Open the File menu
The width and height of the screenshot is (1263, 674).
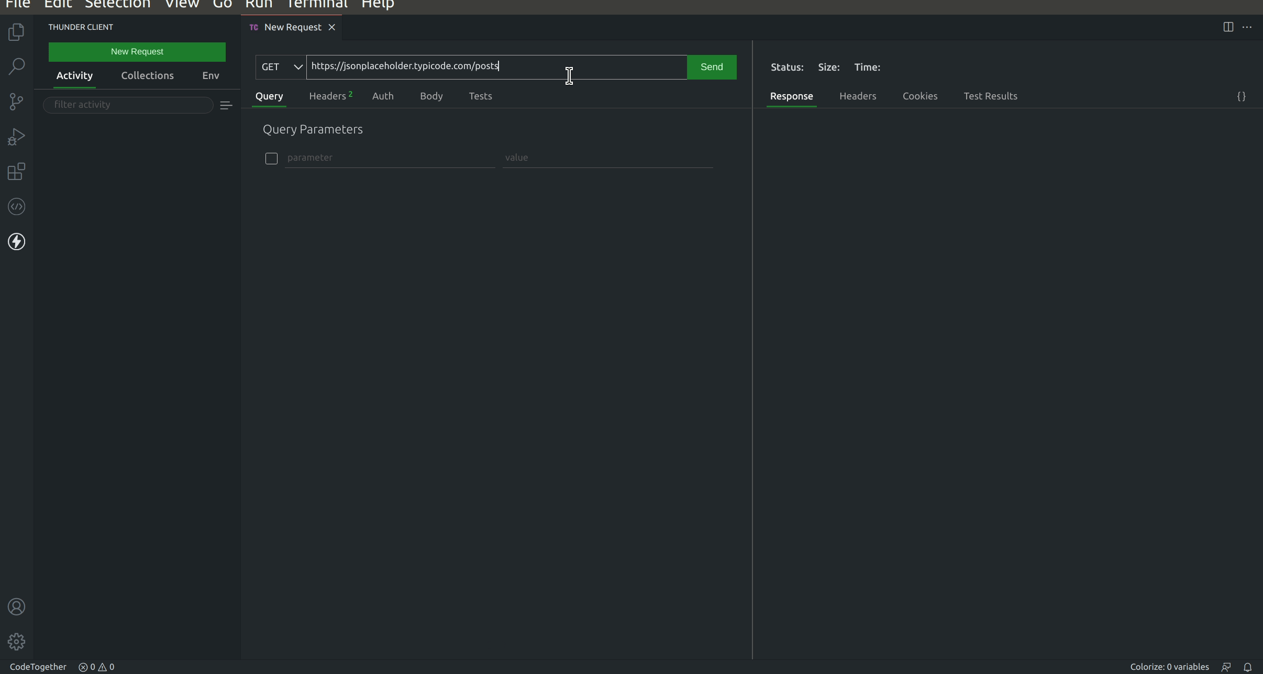coord(18,4)
